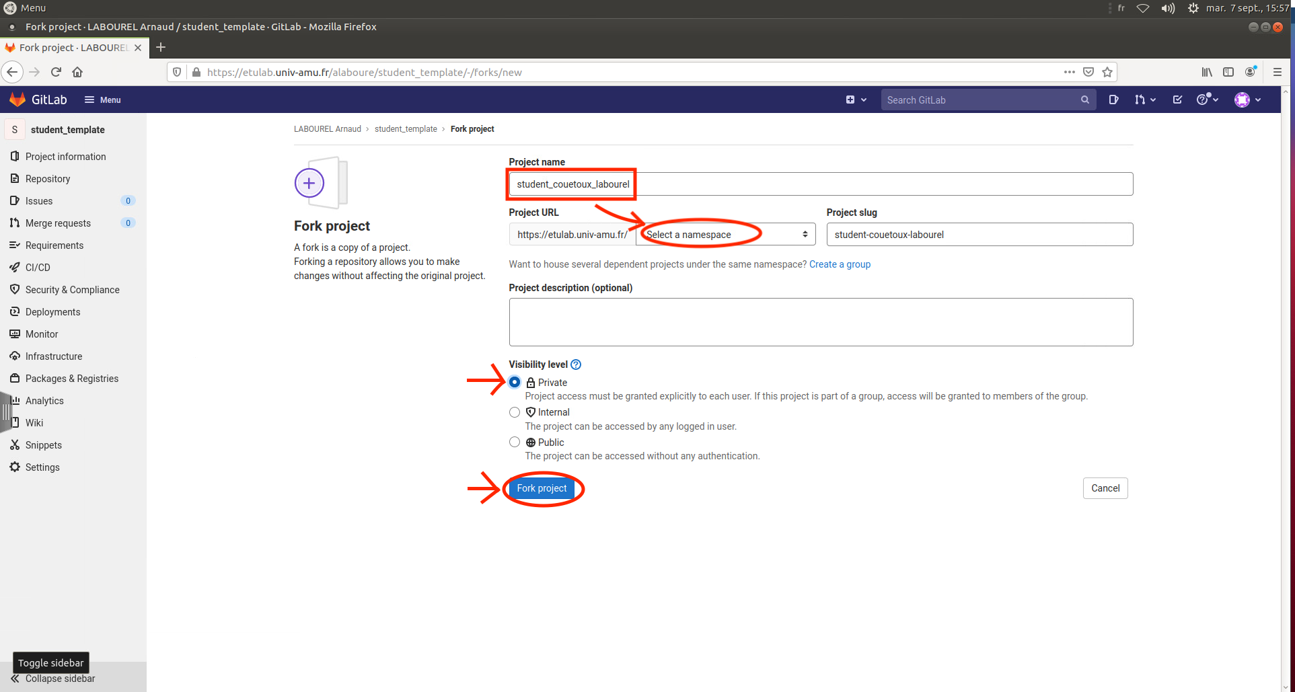Open the To-Do List icon

click(x=1177, y=100)
